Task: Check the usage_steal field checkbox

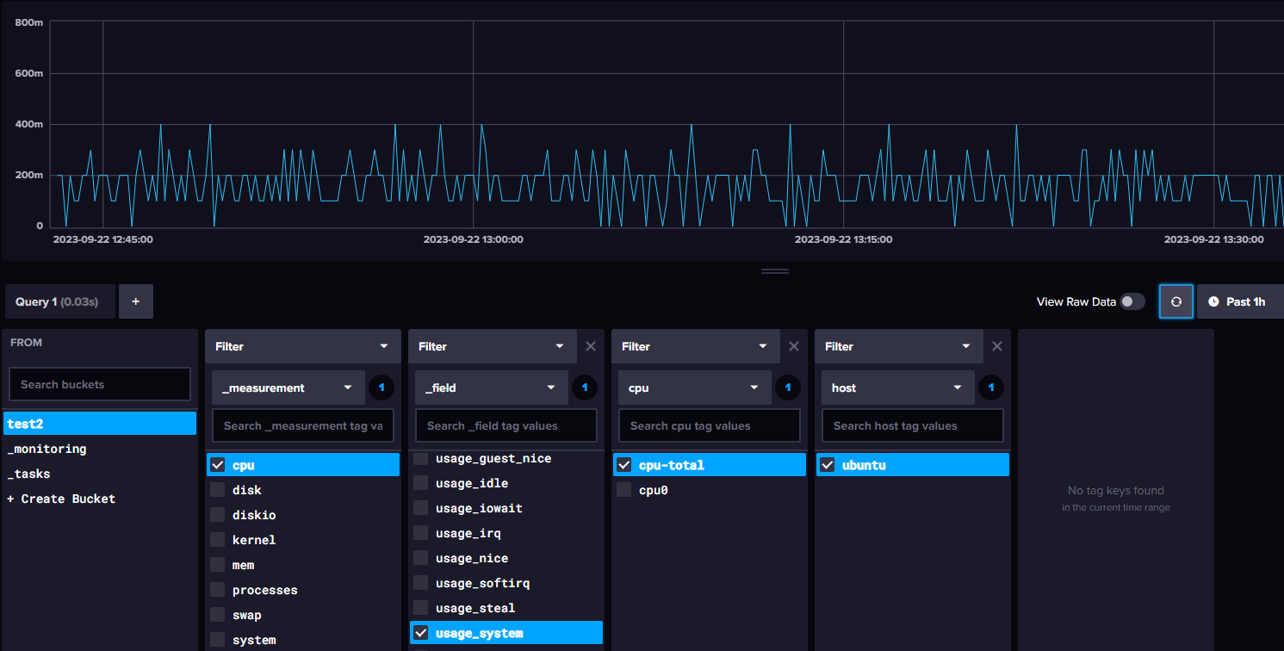Action: click(421, 608)
